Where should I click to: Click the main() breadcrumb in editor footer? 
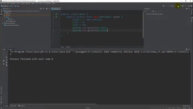pos(68,47)
